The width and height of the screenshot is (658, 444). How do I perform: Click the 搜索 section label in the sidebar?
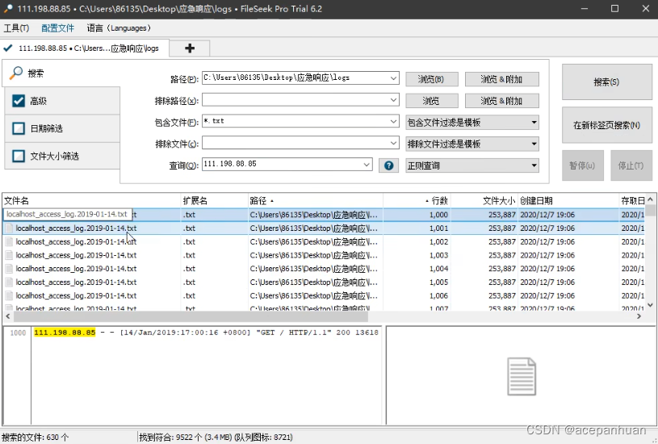tap(36, 73)
